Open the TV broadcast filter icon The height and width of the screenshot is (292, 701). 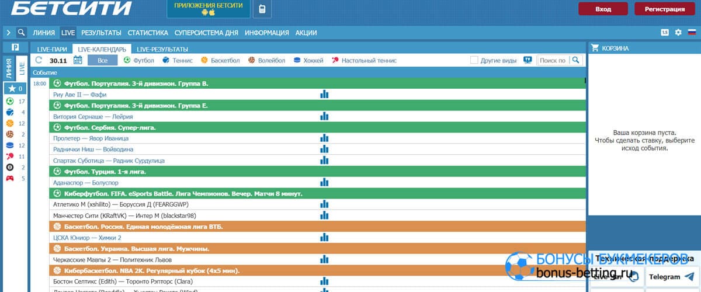[x=528, y=60]
